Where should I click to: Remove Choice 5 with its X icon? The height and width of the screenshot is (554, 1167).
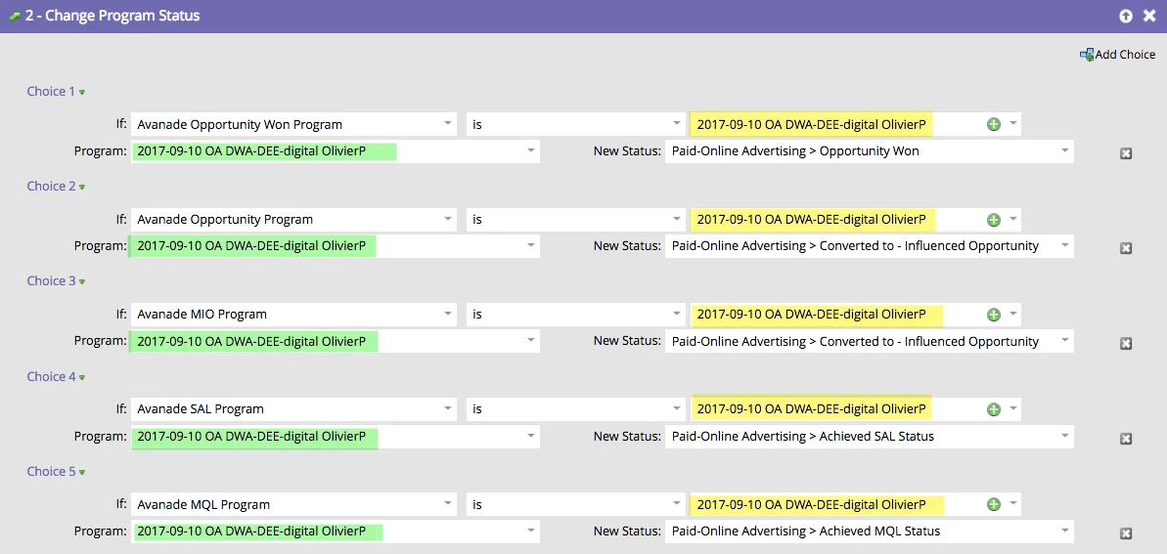[1126, 533]
